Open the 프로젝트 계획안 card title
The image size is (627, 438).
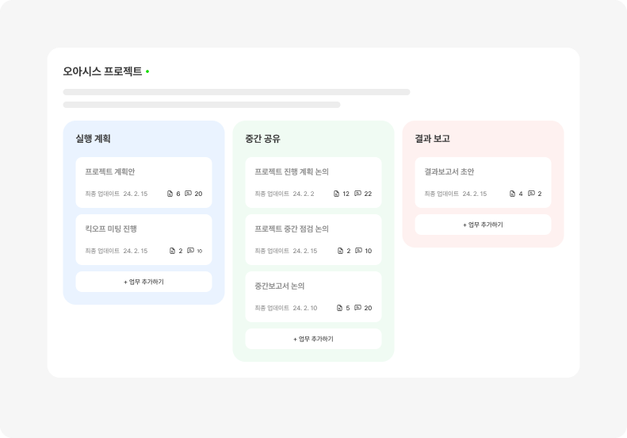110,171
